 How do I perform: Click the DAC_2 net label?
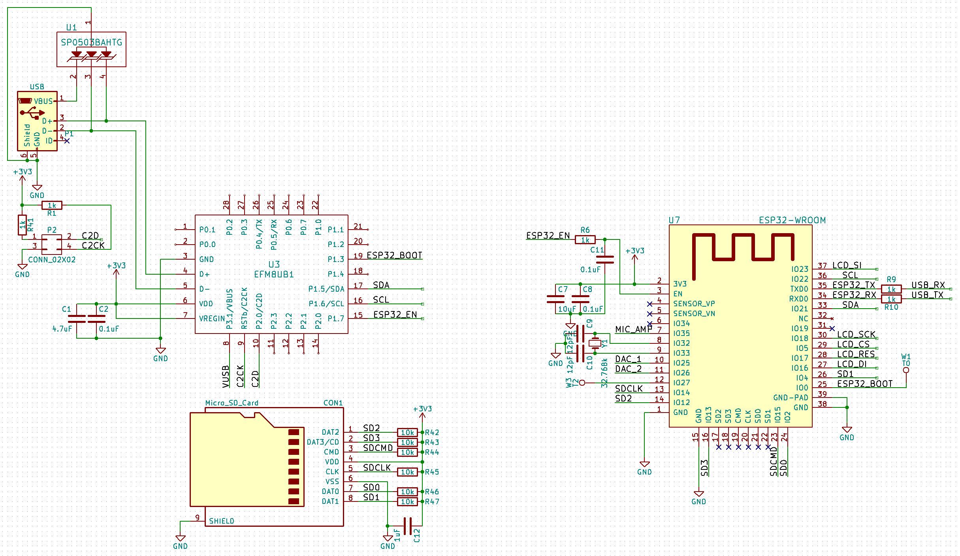click(x=629, y=369)
